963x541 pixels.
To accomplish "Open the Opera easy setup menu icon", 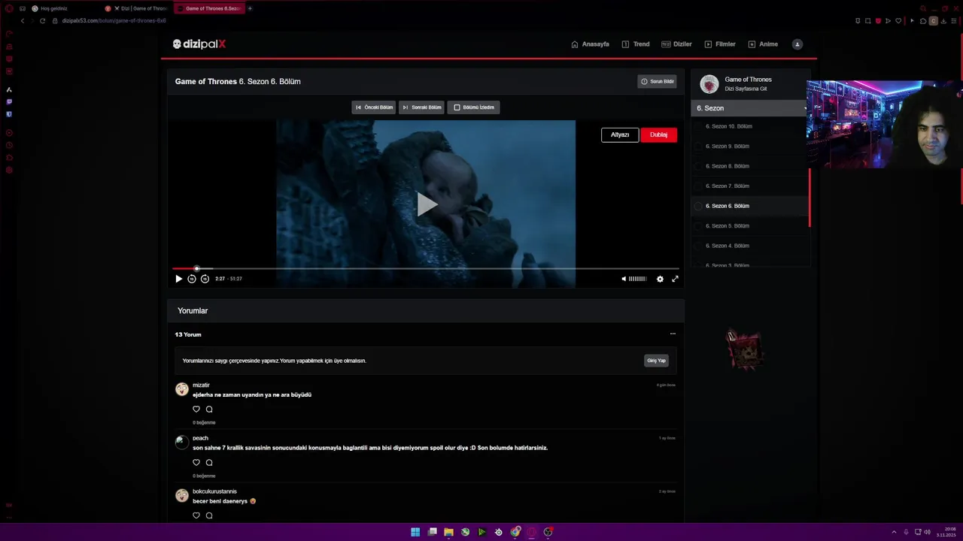I will 953,21.
